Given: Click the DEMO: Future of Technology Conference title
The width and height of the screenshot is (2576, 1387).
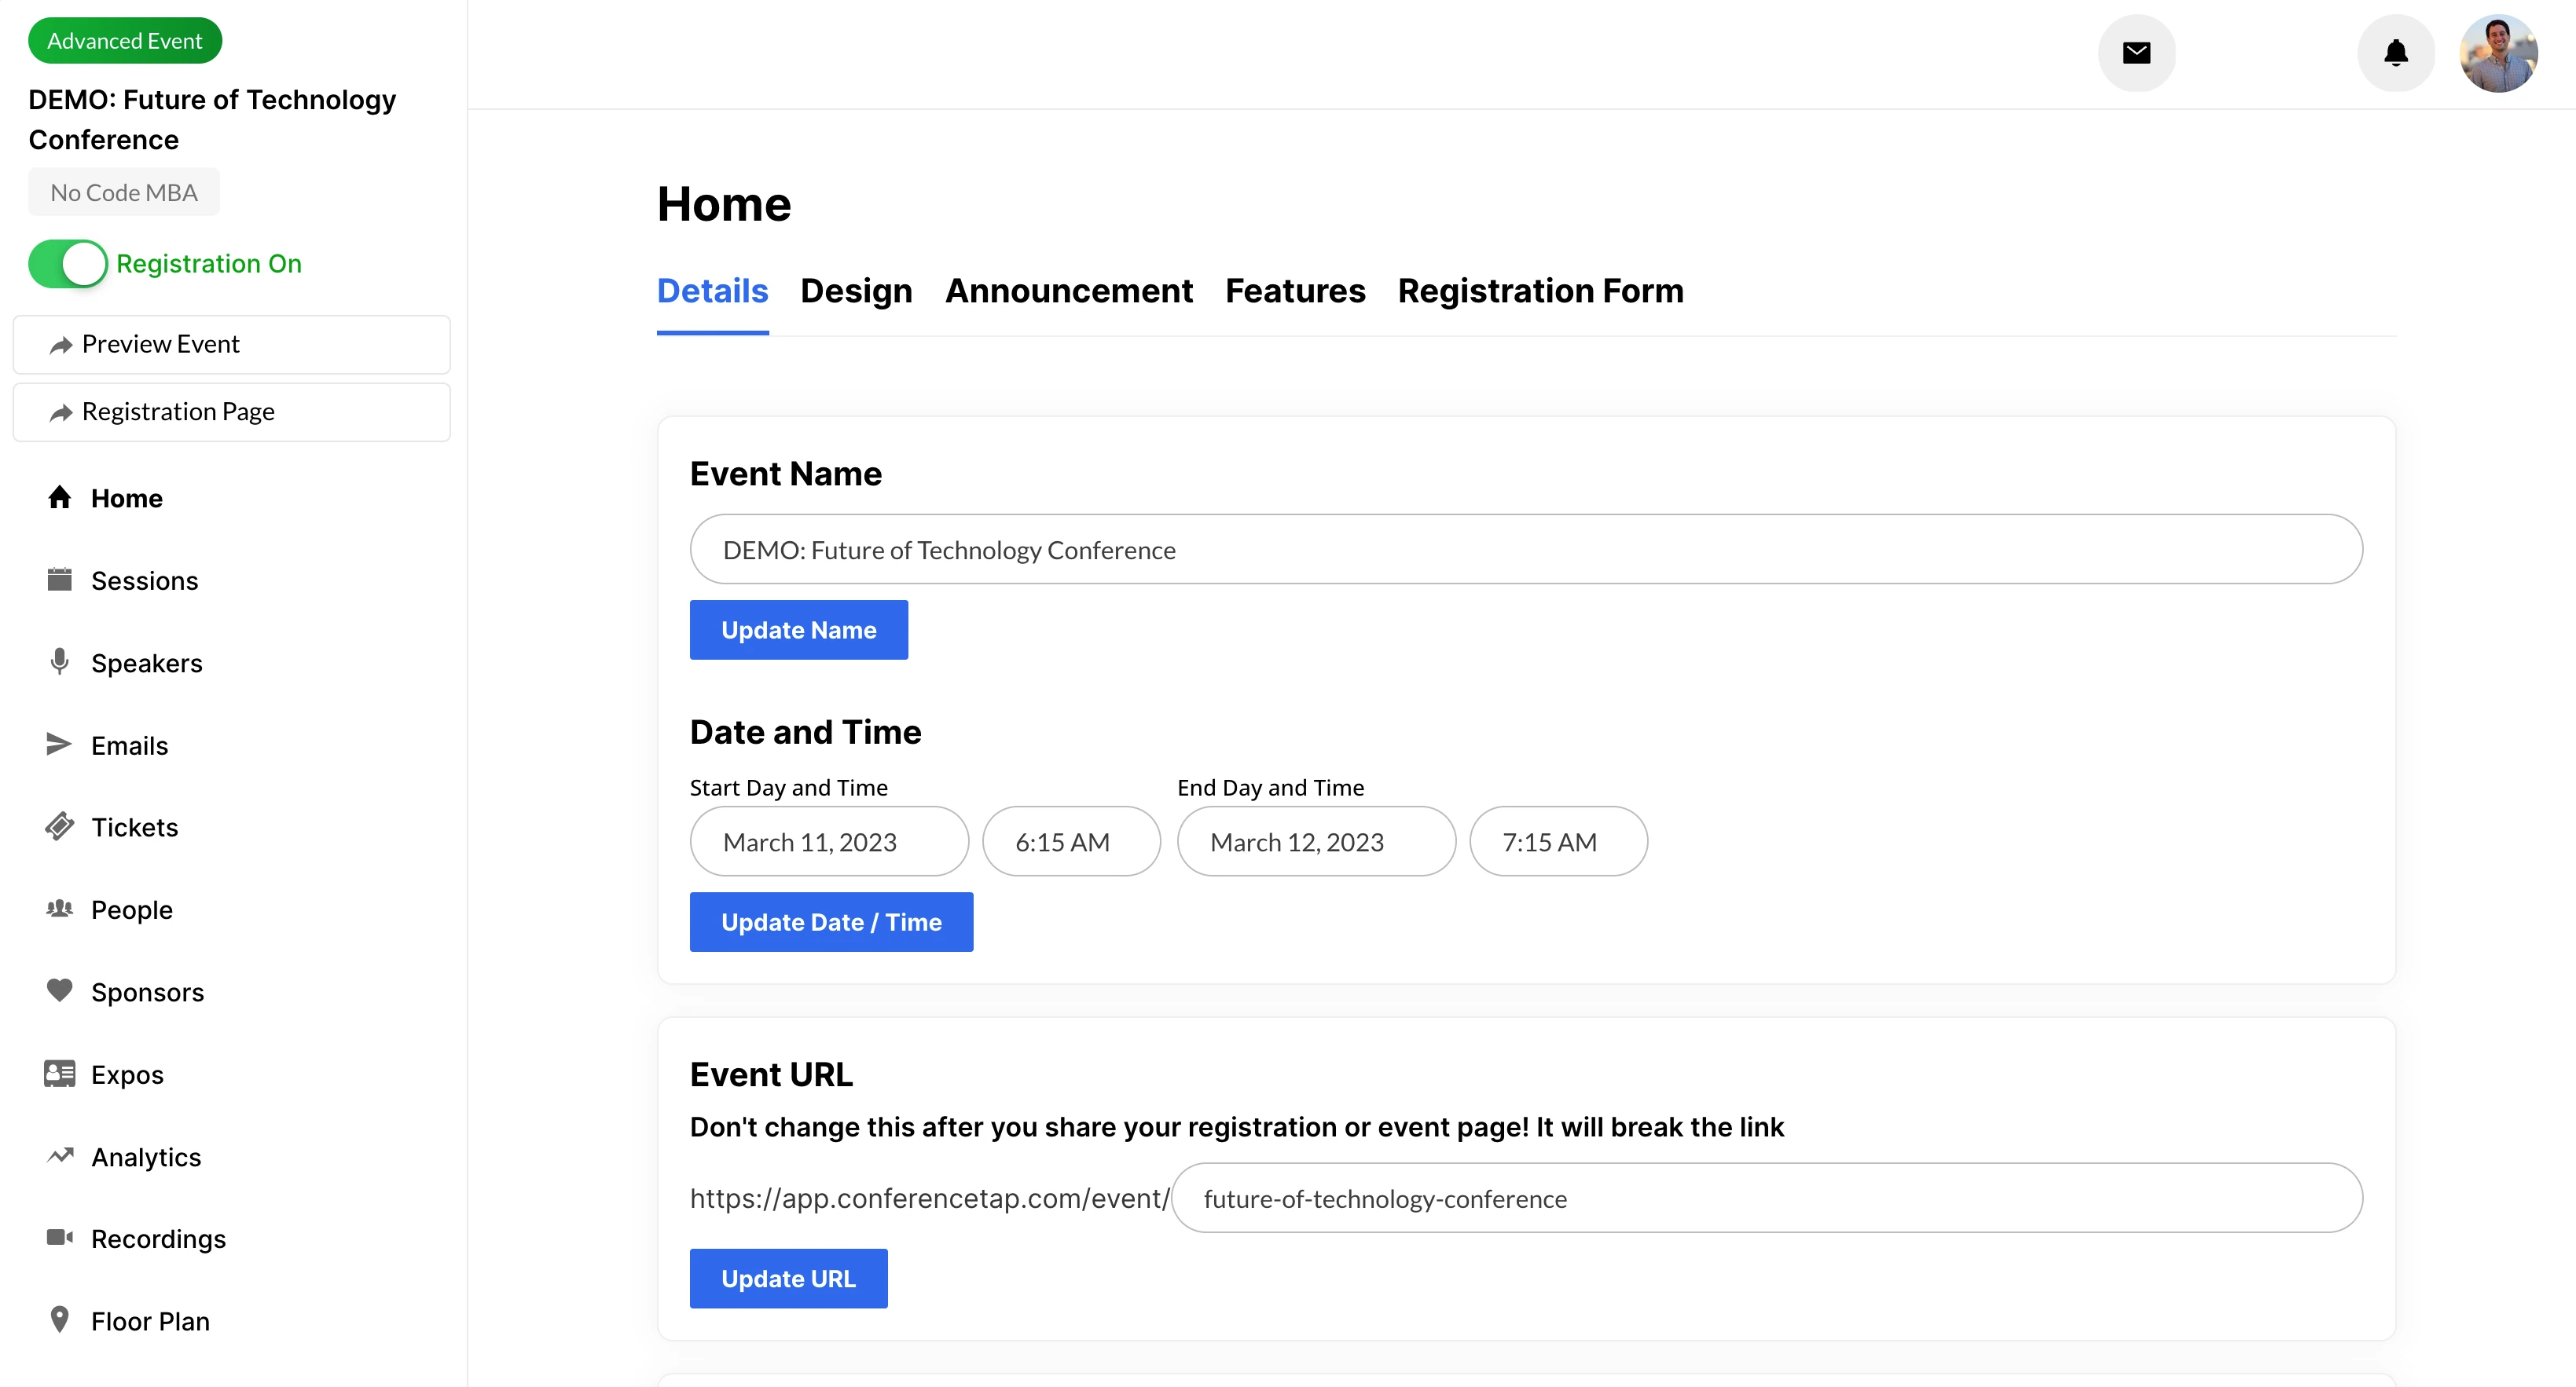Looking at the screenshot, I should pos(212,120).
